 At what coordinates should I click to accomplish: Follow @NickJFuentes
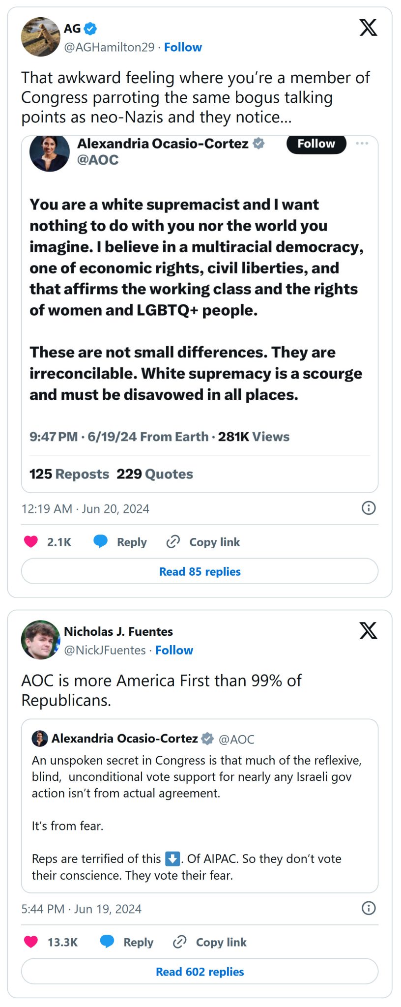[174, 650]
